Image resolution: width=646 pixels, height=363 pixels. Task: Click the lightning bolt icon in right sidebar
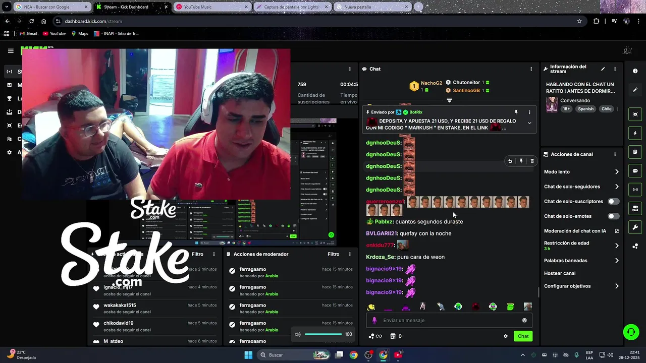coord(635,133)
